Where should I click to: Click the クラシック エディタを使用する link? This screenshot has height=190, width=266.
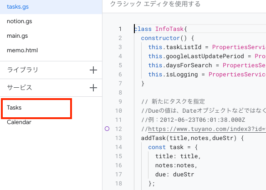155,4
